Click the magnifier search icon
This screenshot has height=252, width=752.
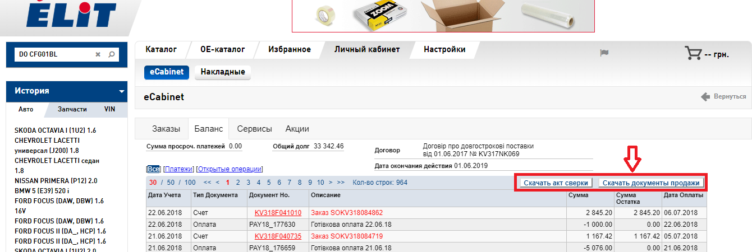coord(111,54)
